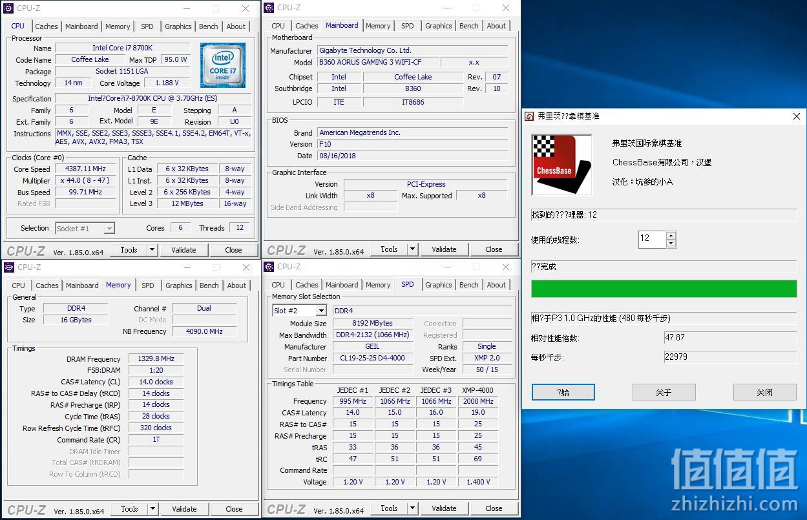Click the Max TDP value "95.0 W"

point(175,59)
